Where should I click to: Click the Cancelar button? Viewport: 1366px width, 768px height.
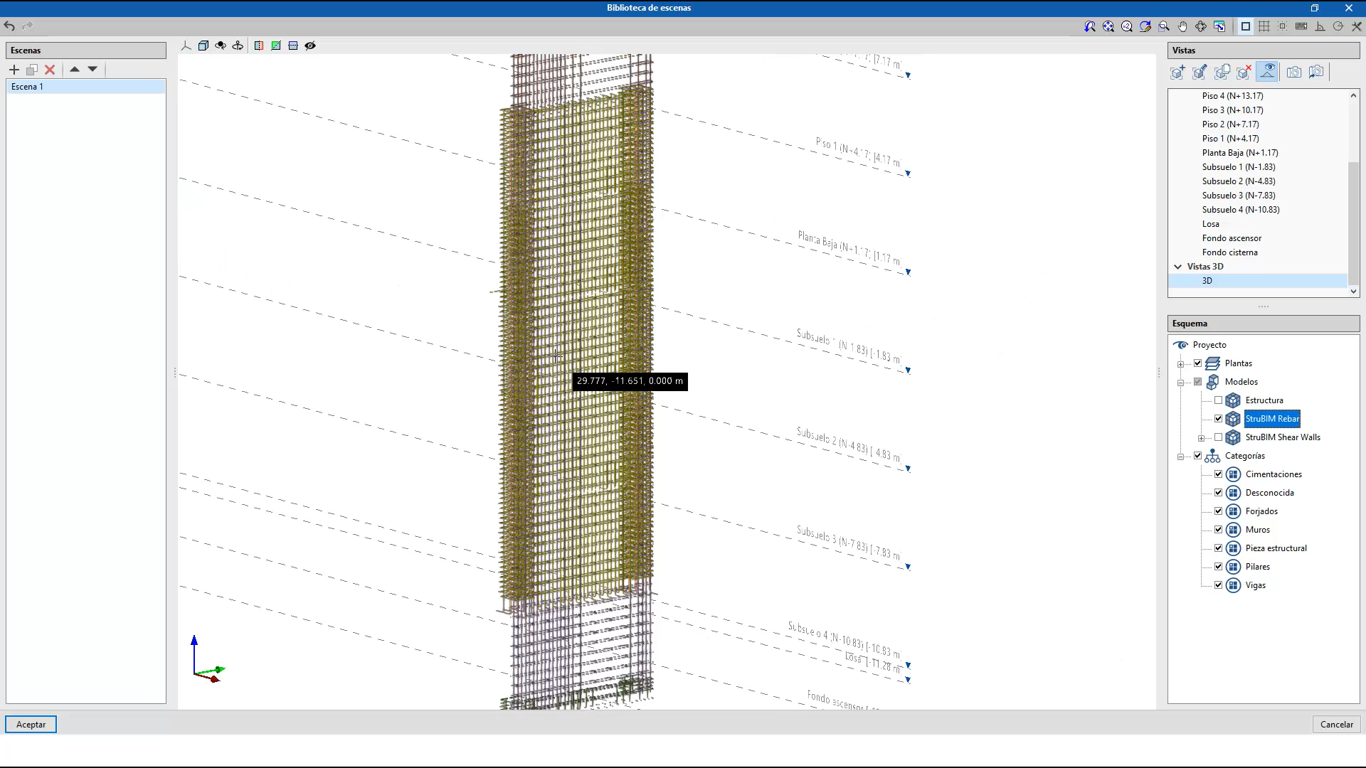(x=1336, y=725)
